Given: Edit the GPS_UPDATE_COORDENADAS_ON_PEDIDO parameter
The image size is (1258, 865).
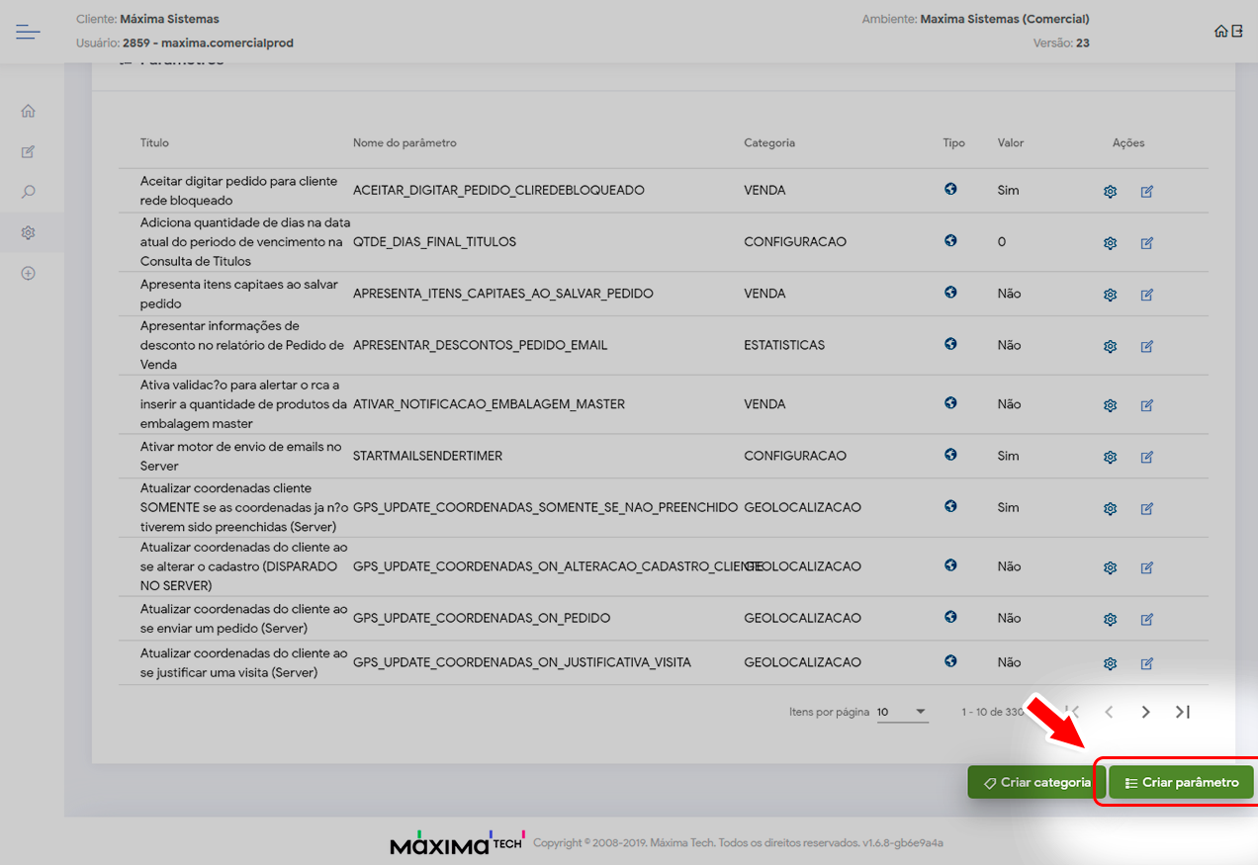Looking at the screenshot, I should click(1147, 619).
